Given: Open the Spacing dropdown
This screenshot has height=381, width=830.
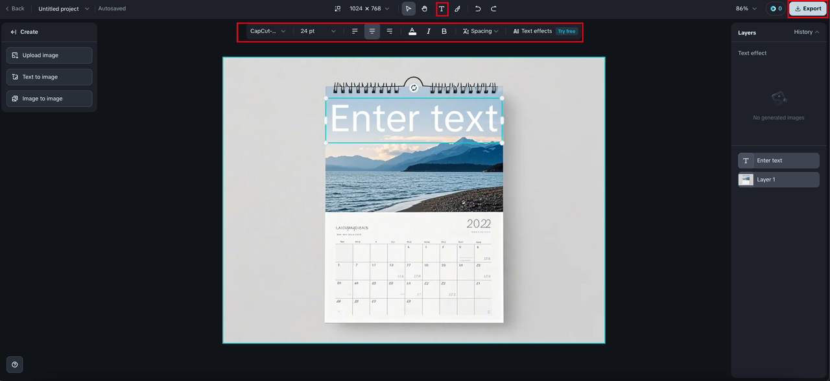Looking at the screenshot, I should (x=480, y=31).
